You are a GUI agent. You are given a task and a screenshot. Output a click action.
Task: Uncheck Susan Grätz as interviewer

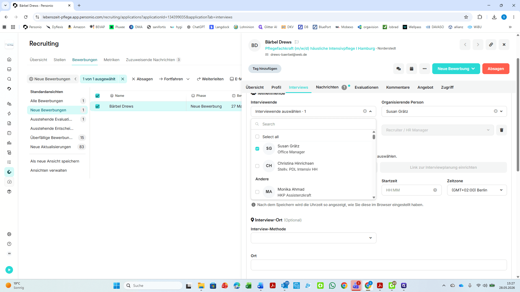tap(257, 149)
